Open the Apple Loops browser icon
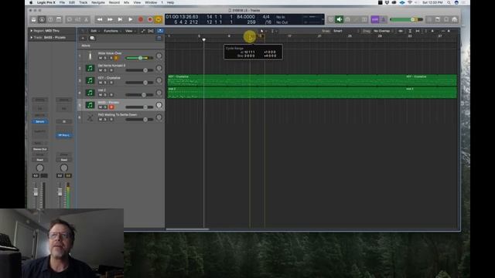 446,19
